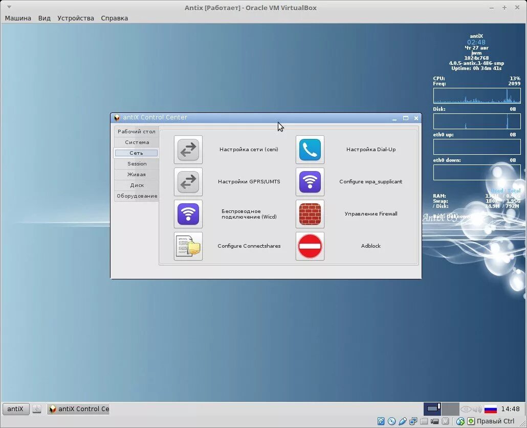The width and height of the screenshot is (527, 428).
Task: Click the Configure wpa_supplicant label
Action: [371, 182]
